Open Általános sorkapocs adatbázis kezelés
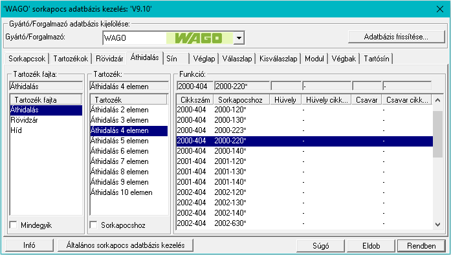Image resolution: width=451 pixels, height=255 pixels. (126, 245)
